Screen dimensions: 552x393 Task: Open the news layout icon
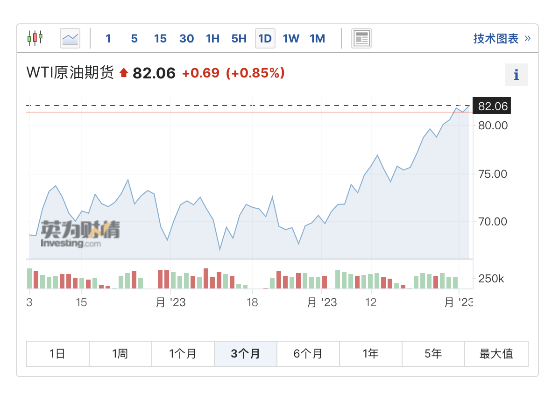coord(361,38)
